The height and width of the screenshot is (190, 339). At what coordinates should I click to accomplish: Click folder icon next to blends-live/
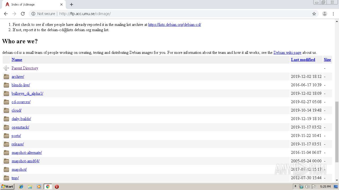click(6, 85)
